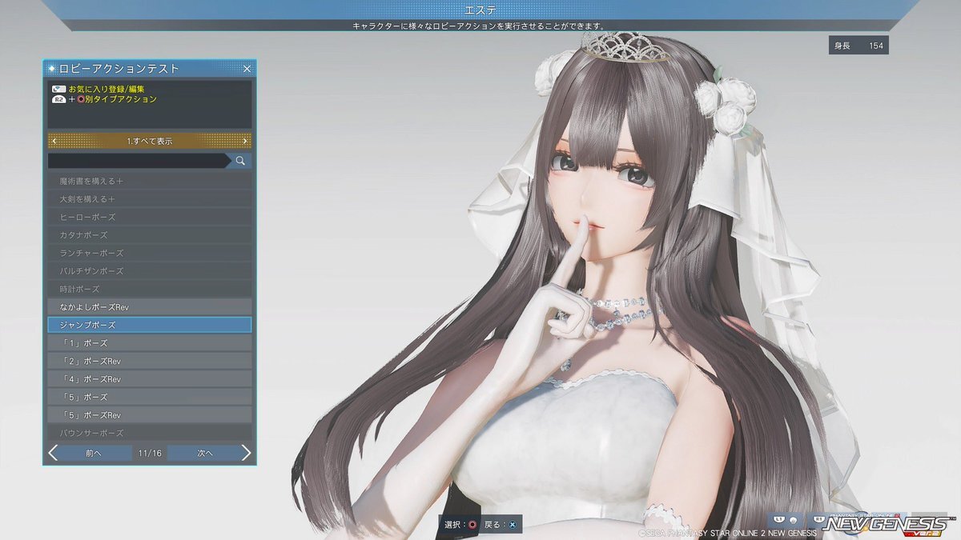Select バルチザンポーズ from the list
This screenshot has width=961, height=540.
coord(150,271)
